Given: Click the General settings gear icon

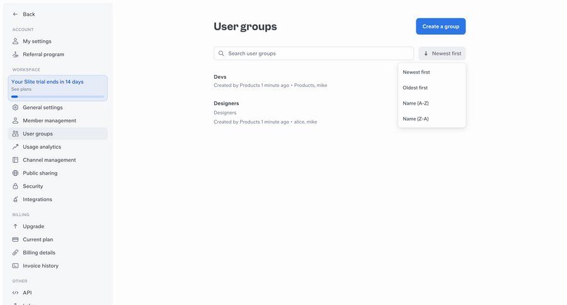Looking at the screenshot, I should pyautogui.click(x=16, y=107).
